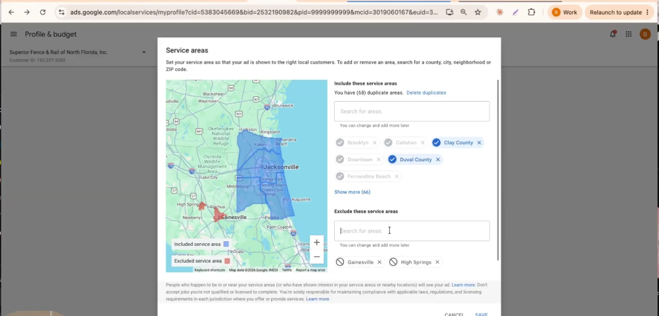The height and width of the screenshot is (316, 659).
Task: Save the service areas
Action: (x=481, y=314)
